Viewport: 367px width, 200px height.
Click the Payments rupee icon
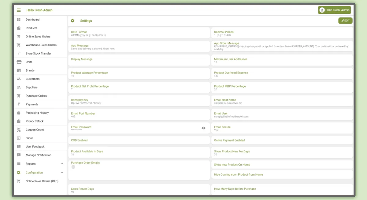point(19,104)
